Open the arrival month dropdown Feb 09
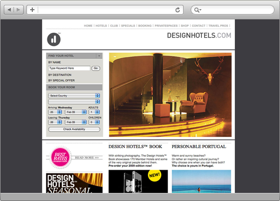 coord(75,112)
